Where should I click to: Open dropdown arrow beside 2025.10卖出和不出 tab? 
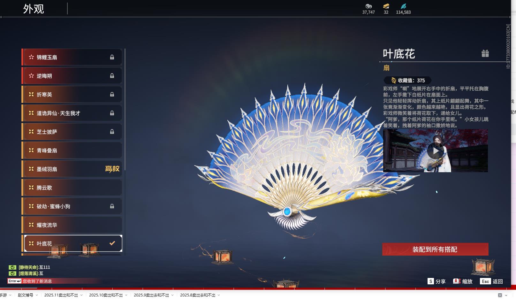click(x=126, y=295)
